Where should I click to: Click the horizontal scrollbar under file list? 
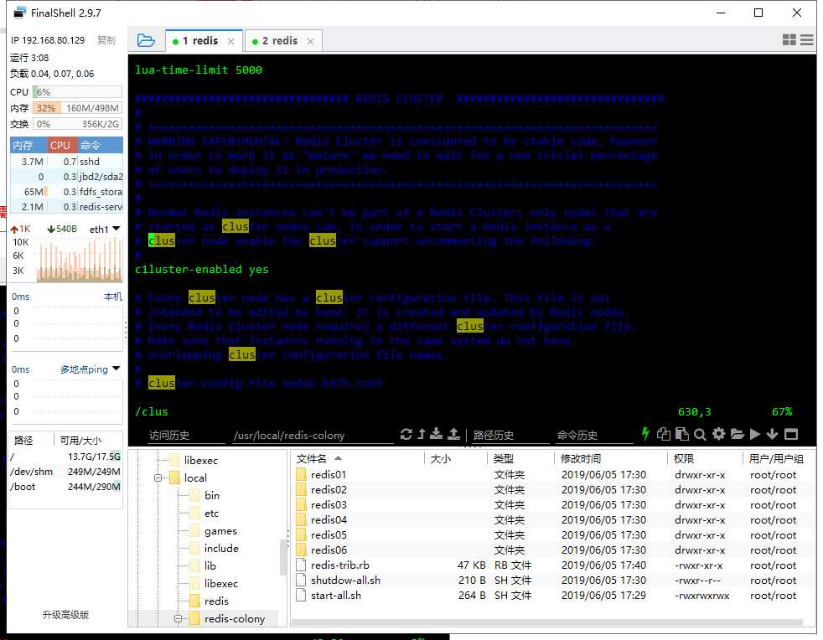[x=547, y=622]
